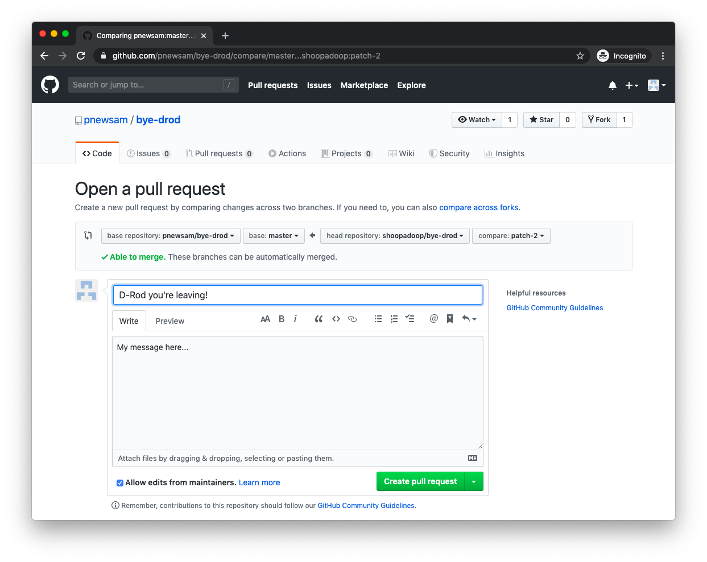Open Learn more link
The height and width of the screenshot is (562, 707).
[259, 482]
